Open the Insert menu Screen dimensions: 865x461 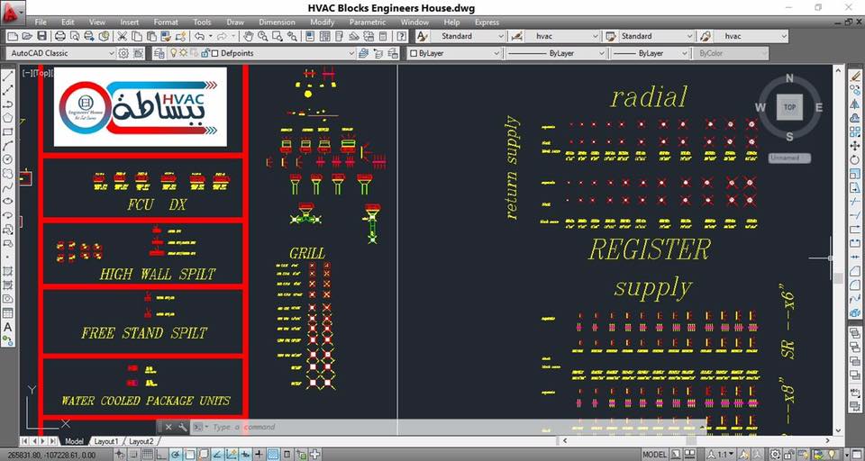(x=130, y=23)
